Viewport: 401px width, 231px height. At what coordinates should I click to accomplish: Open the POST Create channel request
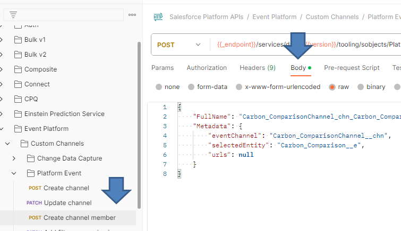click(x=59, y=188)
